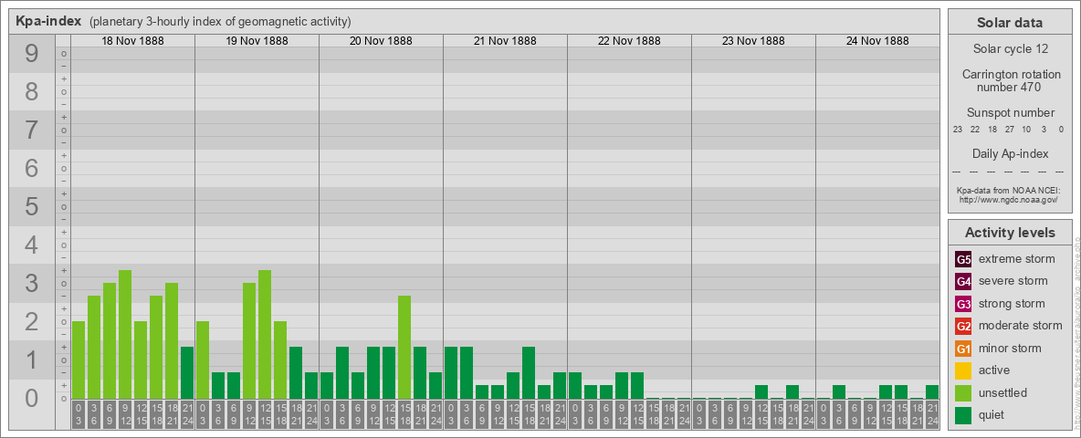Viewport: 1081px width, 438px height.
Task: Click the 22 Nov 12-15 hour bar
Action: click(637, 386)
